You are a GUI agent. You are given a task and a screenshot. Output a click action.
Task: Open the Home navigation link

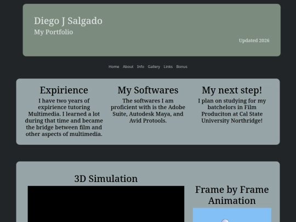(x=113, y=67)
